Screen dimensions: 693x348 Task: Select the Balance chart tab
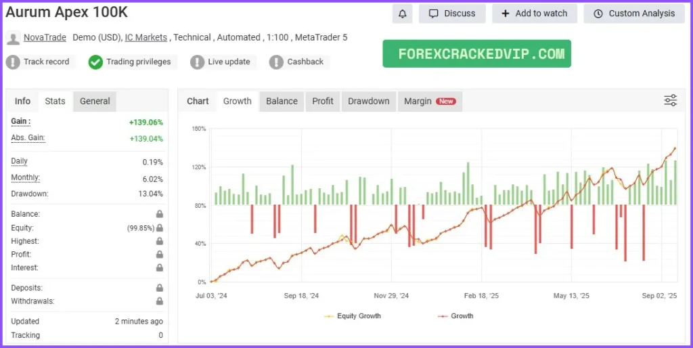282,101
